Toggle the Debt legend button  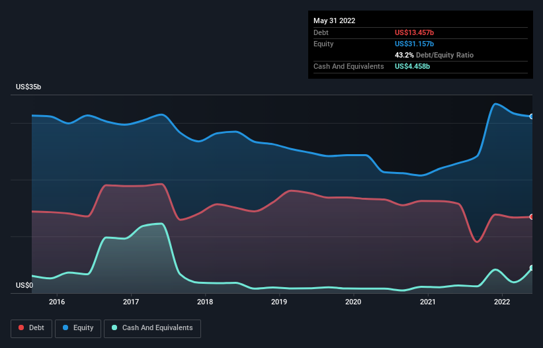31,328
